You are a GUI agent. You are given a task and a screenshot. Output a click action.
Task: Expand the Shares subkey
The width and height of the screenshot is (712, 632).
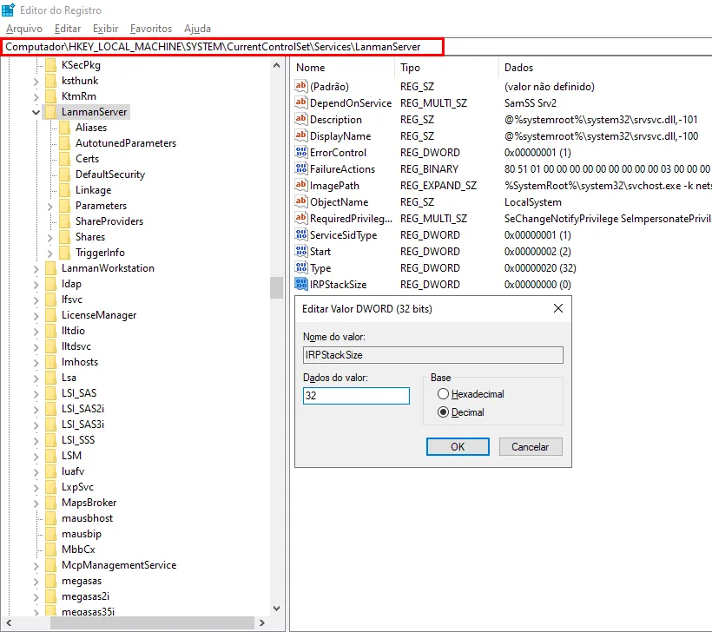50,238
